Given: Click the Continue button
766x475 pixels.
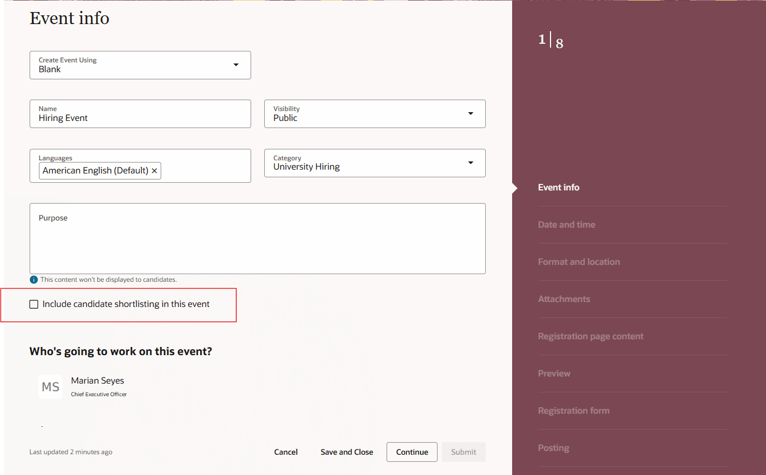Looking at the screenshot, I should tap(412, 451).
